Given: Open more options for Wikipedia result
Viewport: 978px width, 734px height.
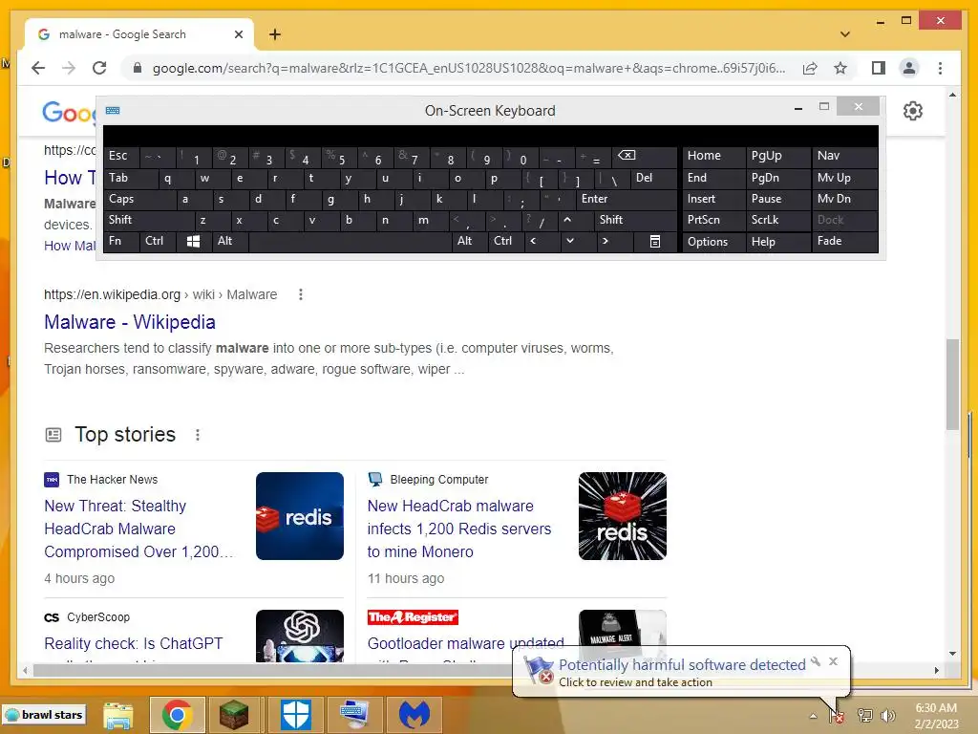Looking at the screenshot, I should 301,294.
